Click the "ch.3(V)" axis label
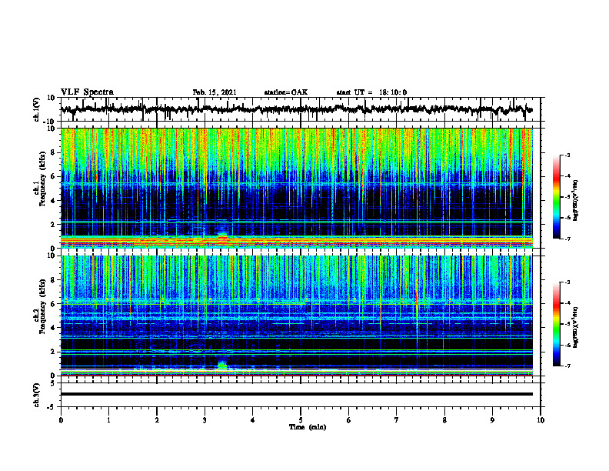Screen dimensions: 609x471 click(37, 395)
